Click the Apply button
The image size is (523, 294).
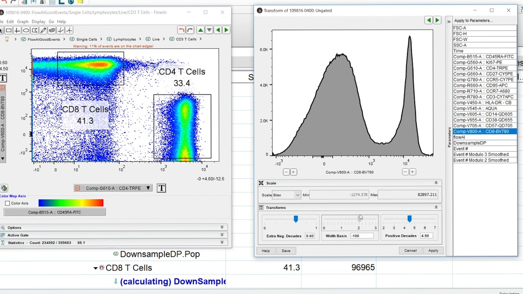pos(433,251)
